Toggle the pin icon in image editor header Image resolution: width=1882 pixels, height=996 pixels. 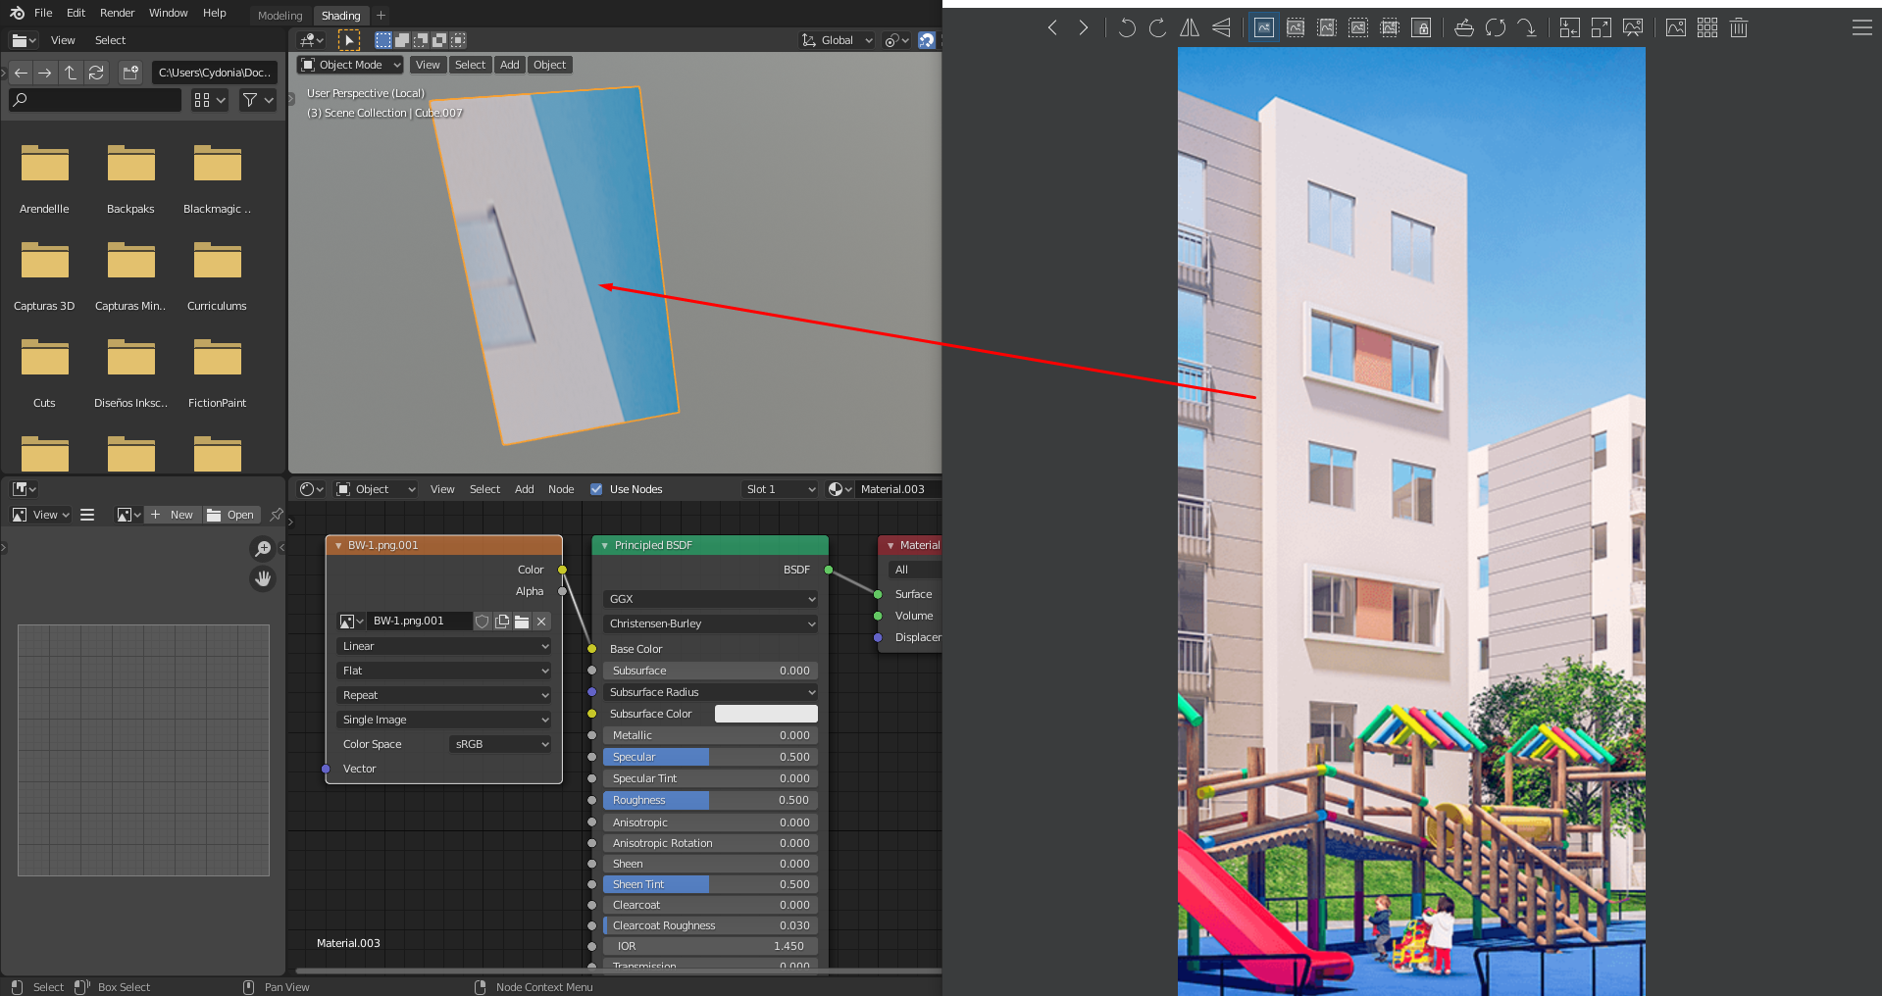pos(277,515)
